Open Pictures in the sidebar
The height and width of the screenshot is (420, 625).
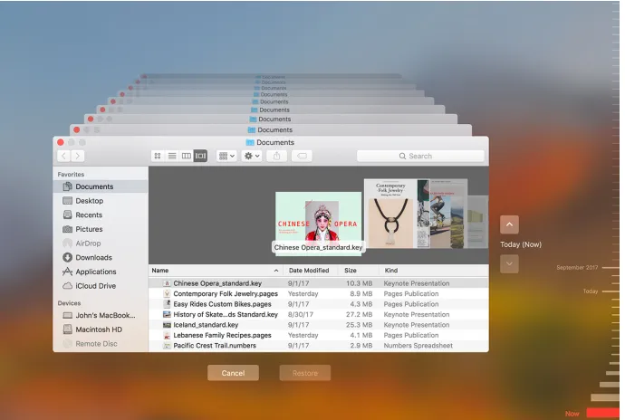tap(101, 229)
